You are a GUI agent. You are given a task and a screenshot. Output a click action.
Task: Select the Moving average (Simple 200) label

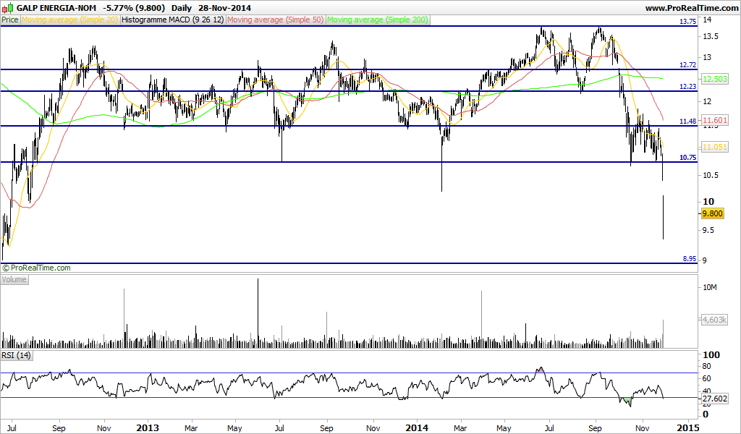pyautogui.click(x=378, y=20)
